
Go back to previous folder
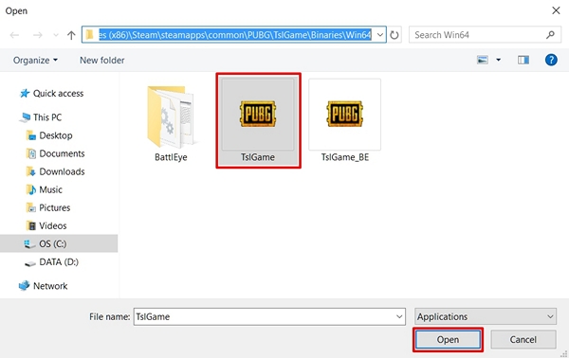click(14, 35)
